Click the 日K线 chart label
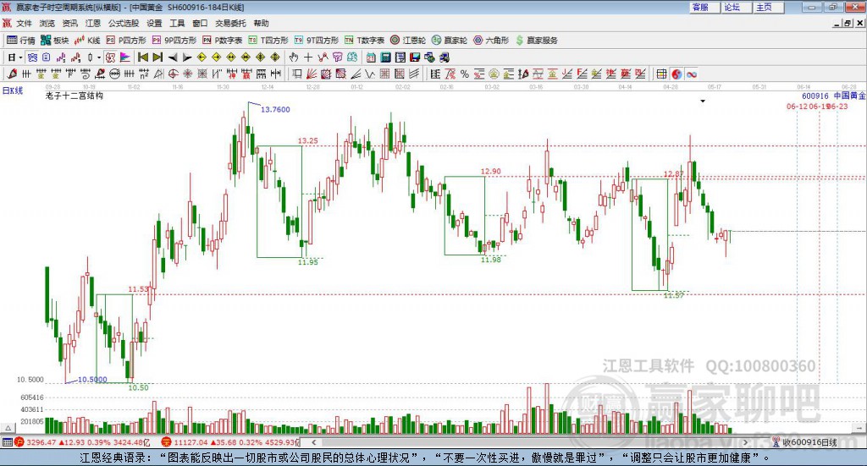This screenshot has height=466, width=867. 13,90
